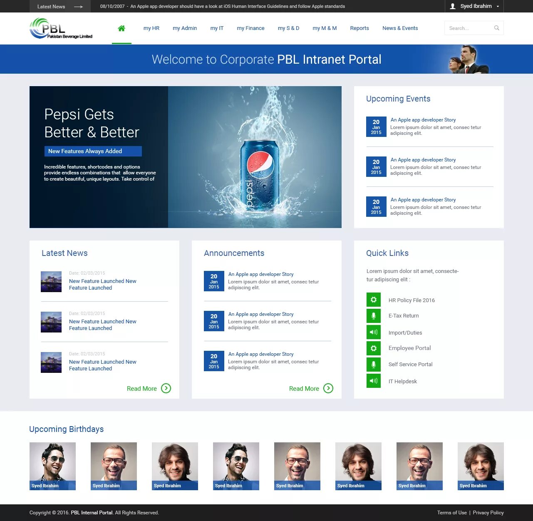Click gear icon next to Employee Portal
This screenshot has height=521, width=533.
coord(374,348)
